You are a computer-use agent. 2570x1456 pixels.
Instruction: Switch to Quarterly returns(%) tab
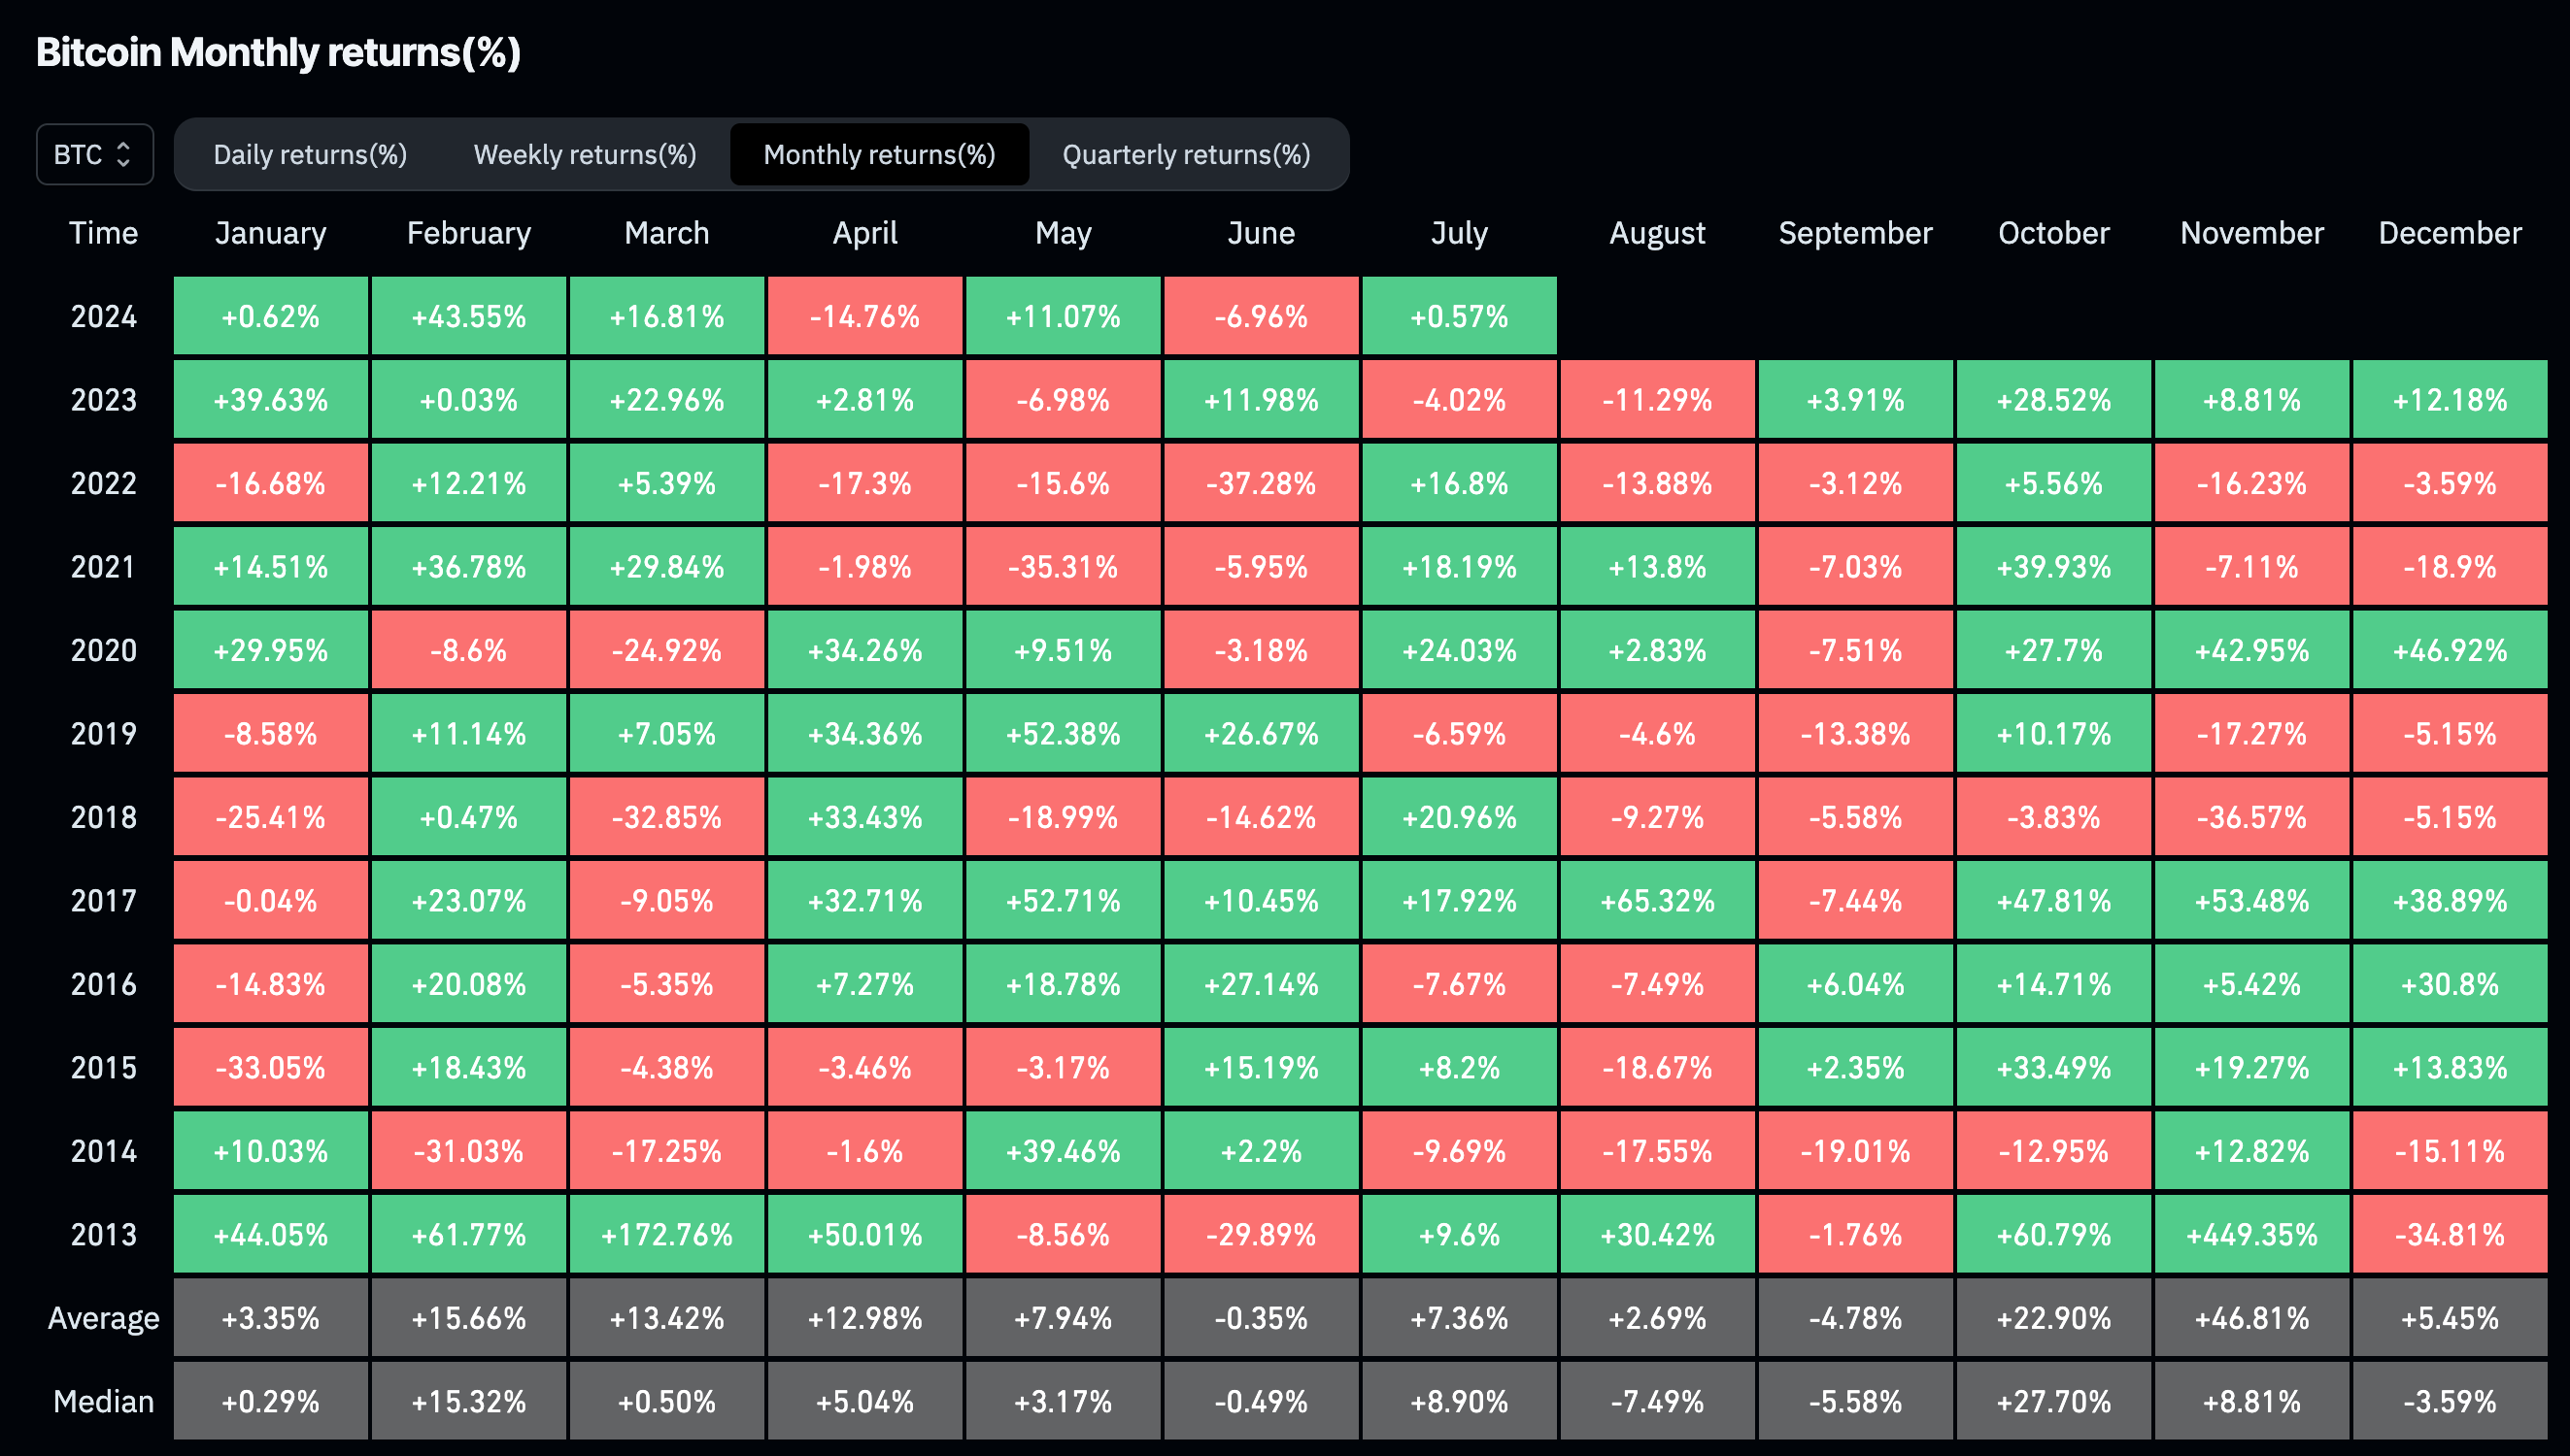[1186, 154]
